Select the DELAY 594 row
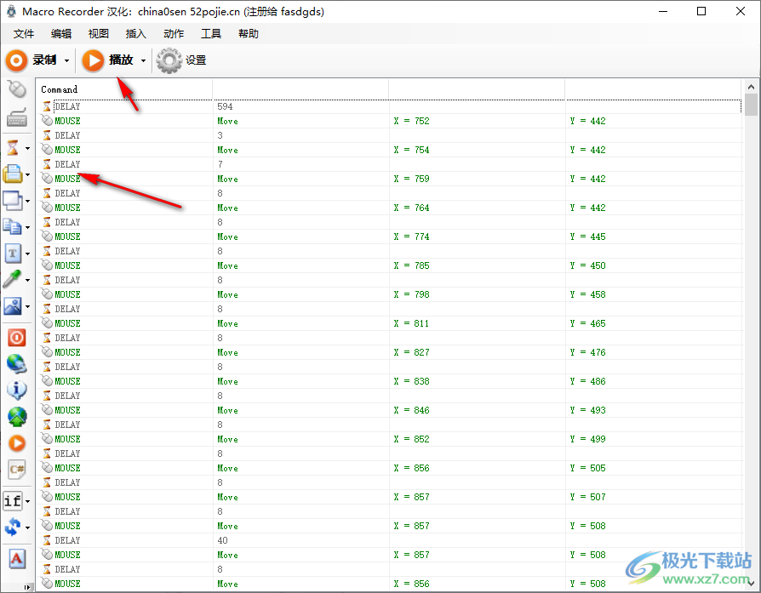This screenshot has width=761, height=593. coord(389,106)
